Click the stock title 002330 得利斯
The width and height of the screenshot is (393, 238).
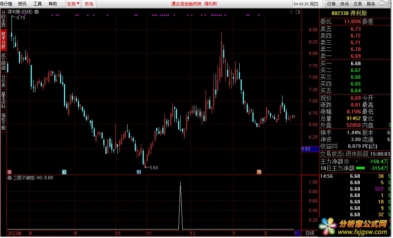[x=349, y=14]
